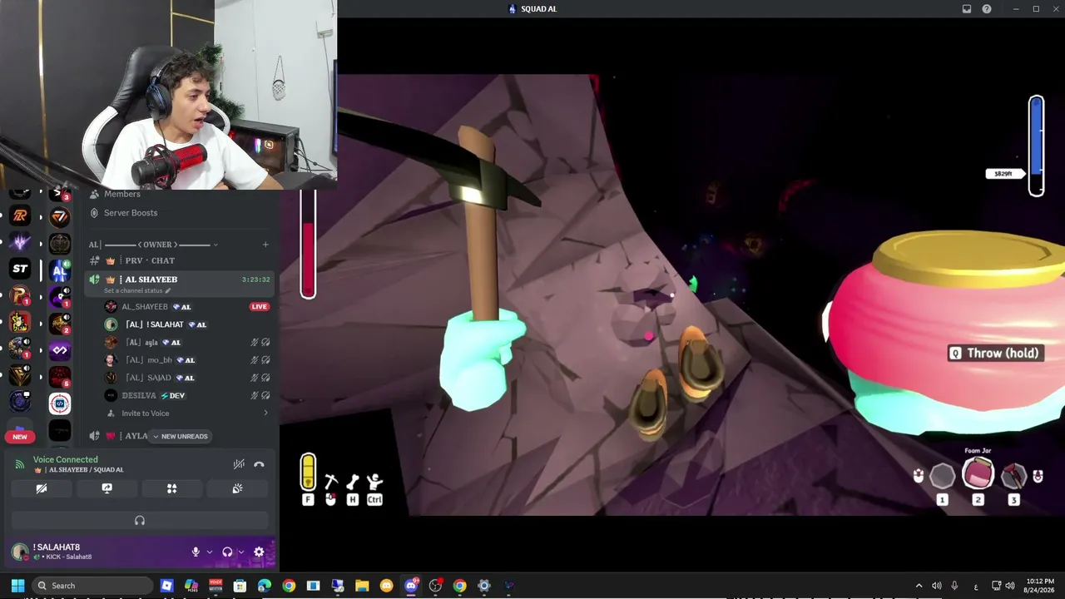Viewport: 1065px width, 599px height.
Task: Open ! SALAHAT8 user profile avatar
Action: [20, 552]
